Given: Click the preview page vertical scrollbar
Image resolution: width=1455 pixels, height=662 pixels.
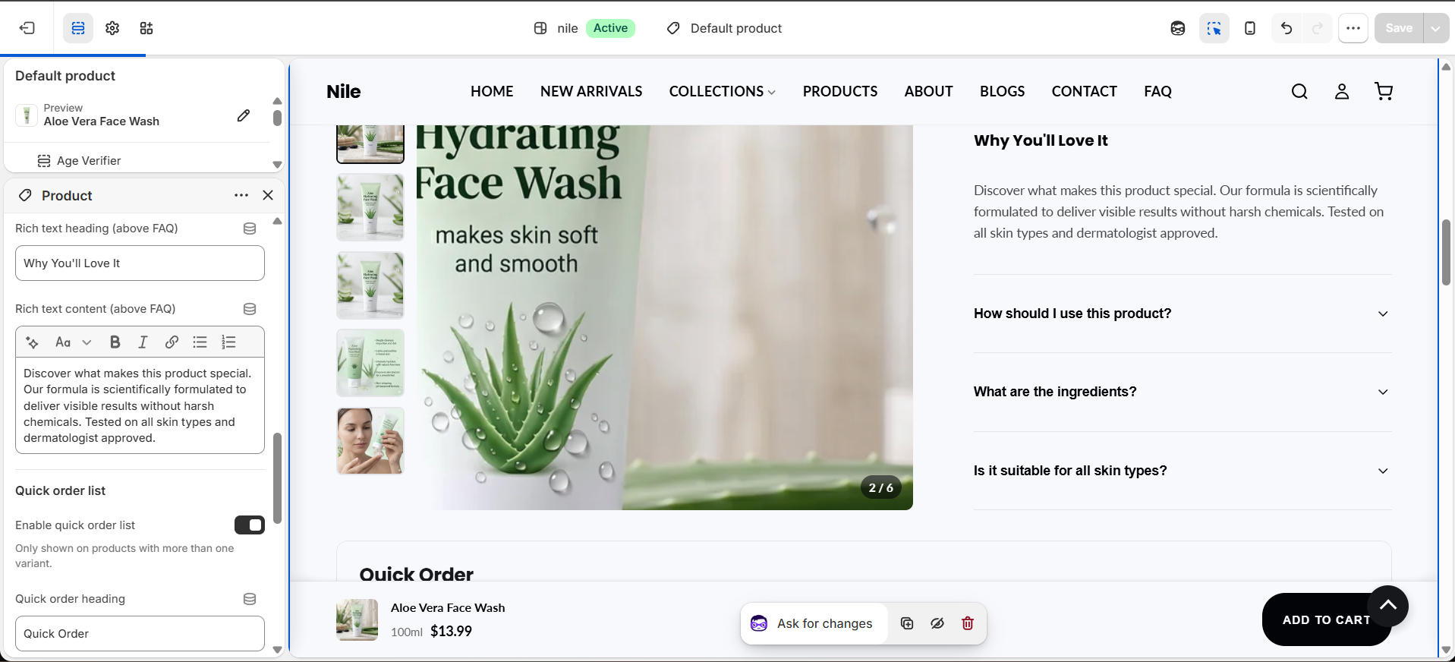Looking at the screenshot, I should tap(1446, 252).
